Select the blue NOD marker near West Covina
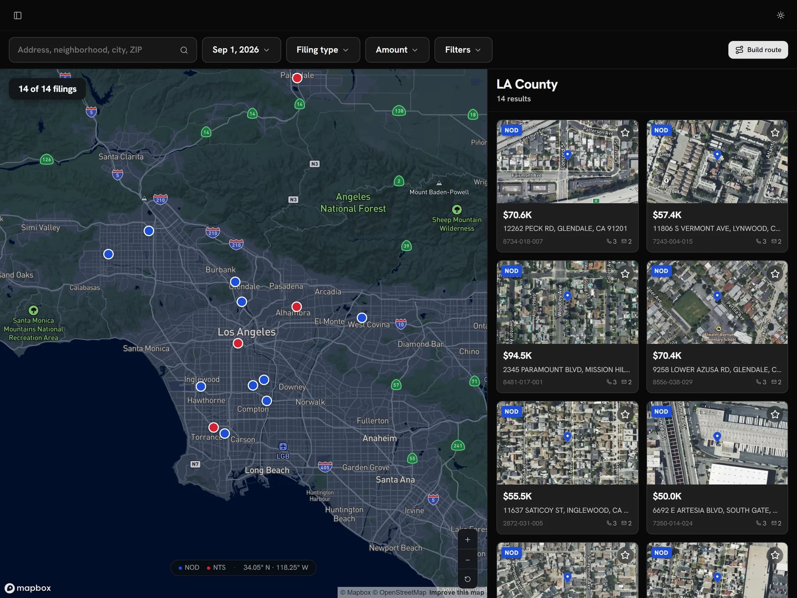This screenshot has height=598, width=797. click(362, 318)
